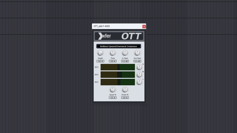Click the high band compression meter
Viewport: 237px width, 133px height.
coord(118,67)
